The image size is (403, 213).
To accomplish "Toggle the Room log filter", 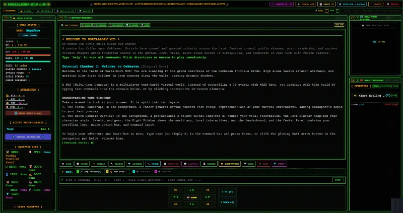I will tap(86, 25).
